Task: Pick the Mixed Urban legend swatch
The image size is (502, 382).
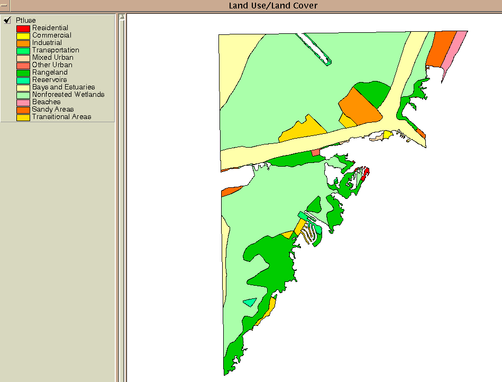Action: pyautogui.click(x=23, y=58)
